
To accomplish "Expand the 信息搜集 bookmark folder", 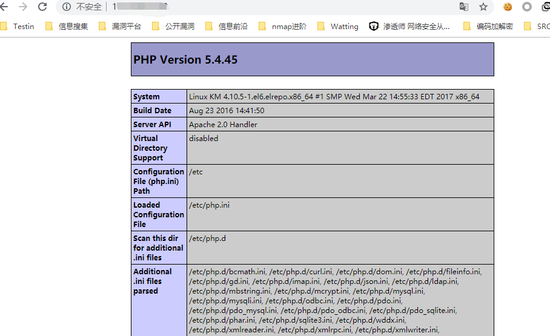I will [67, 27].
